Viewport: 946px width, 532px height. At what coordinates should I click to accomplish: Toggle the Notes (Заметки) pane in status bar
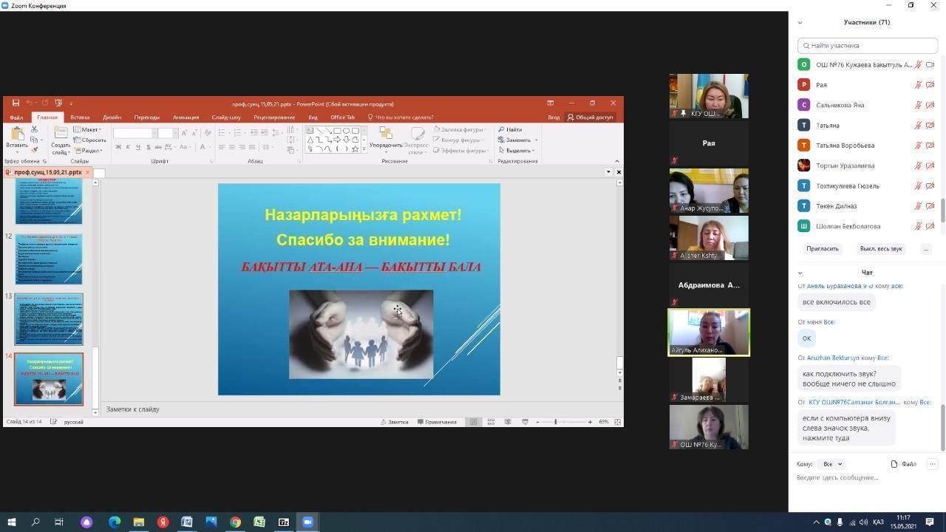[395, 422]
